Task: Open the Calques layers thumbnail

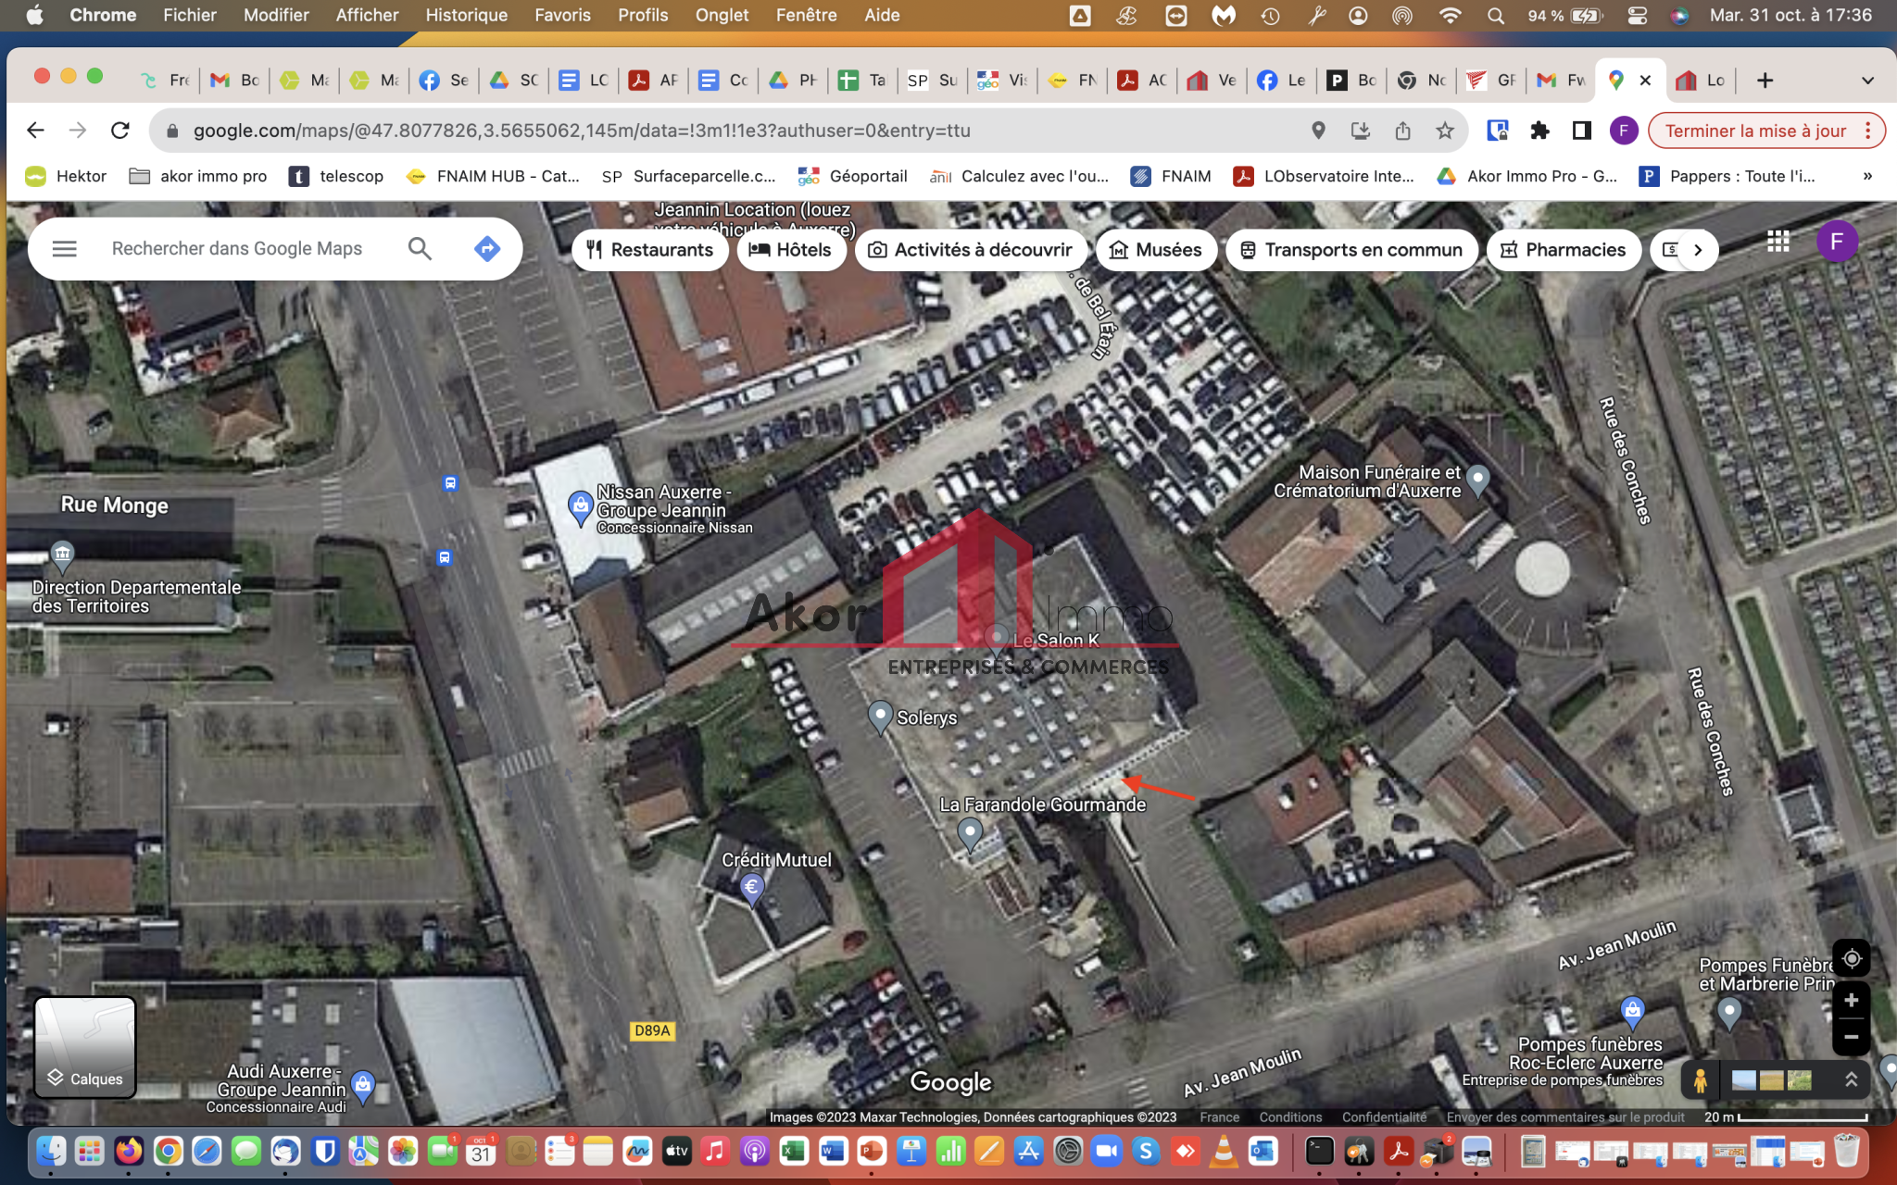Action: 85,1047
